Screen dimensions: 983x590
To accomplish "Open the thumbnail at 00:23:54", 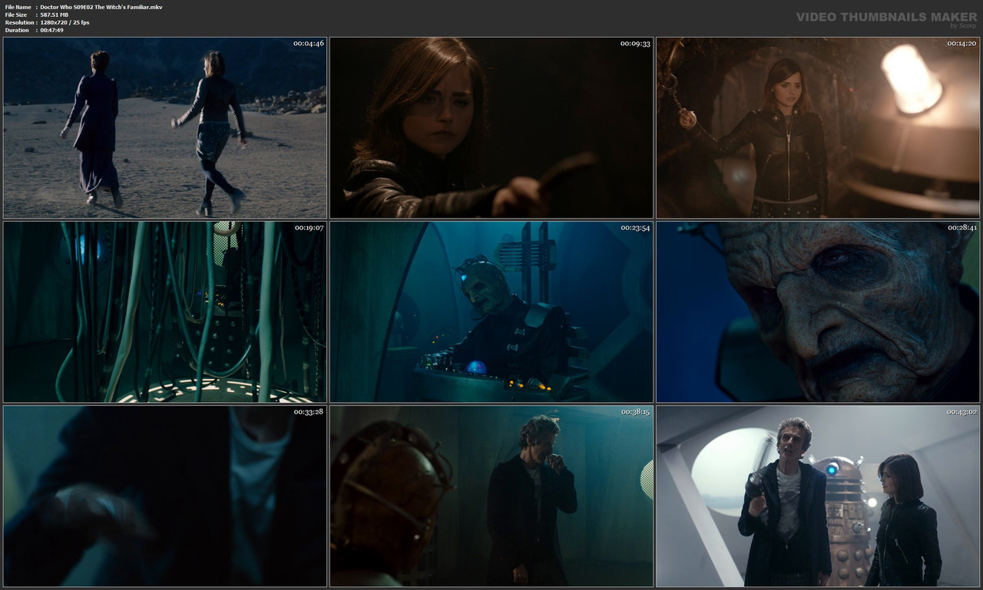I will (x=491, y=312).
